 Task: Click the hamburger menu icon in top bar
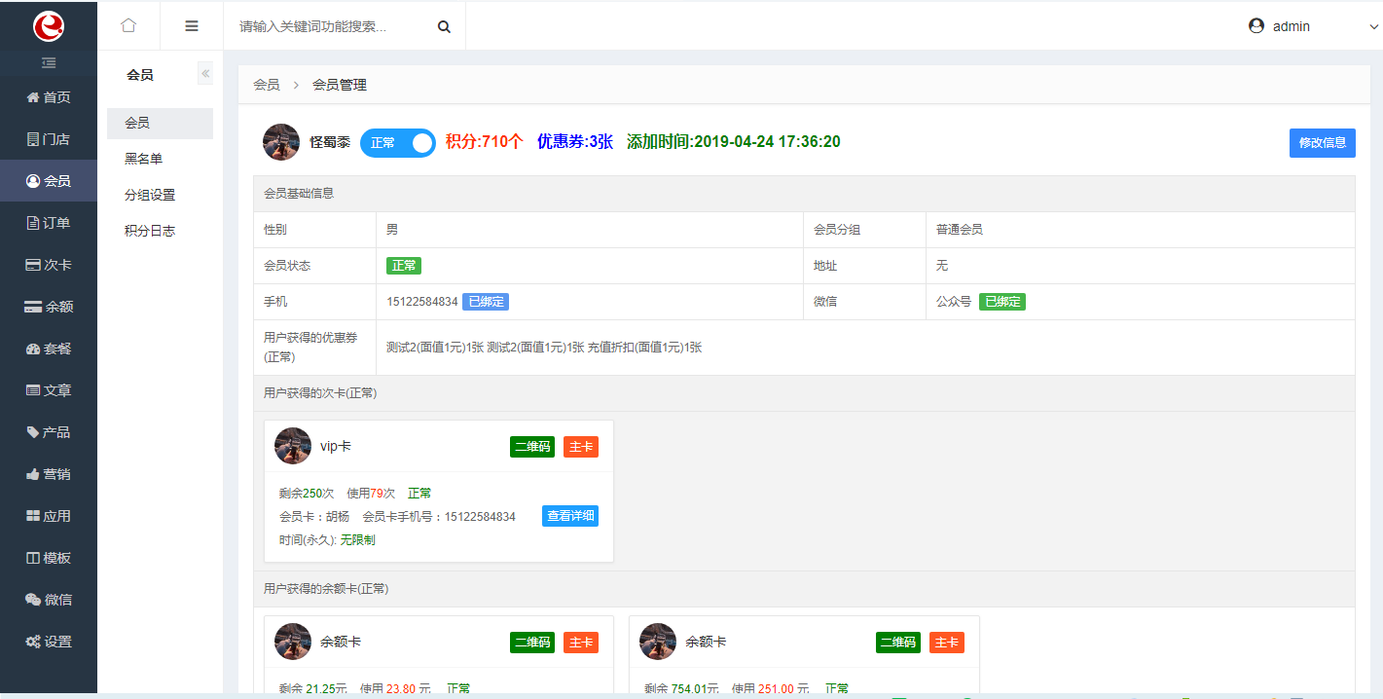pos(192,26)
